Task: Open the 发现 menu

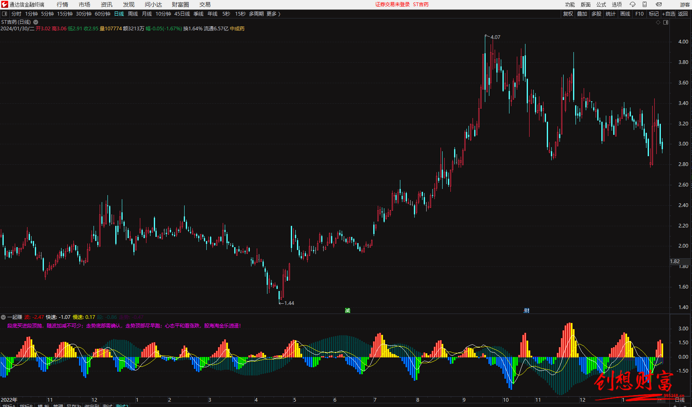Action: (x=129, y=5)
